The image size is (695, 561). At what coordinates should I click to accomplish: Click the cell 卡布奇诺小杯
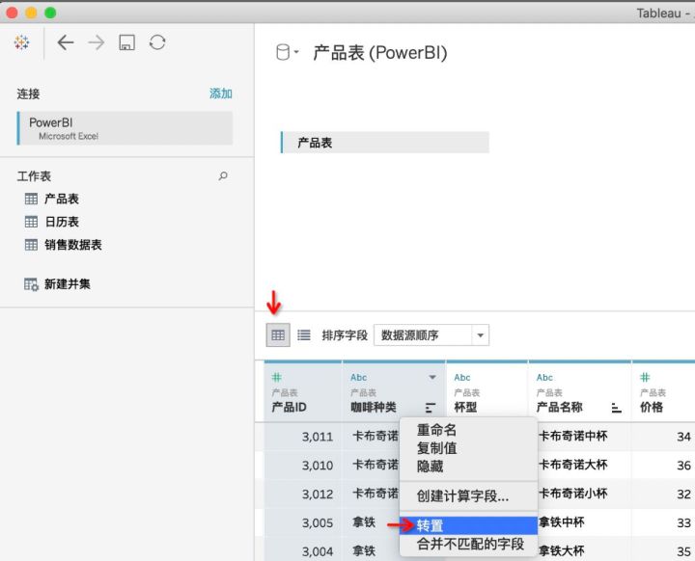point(573,494)
